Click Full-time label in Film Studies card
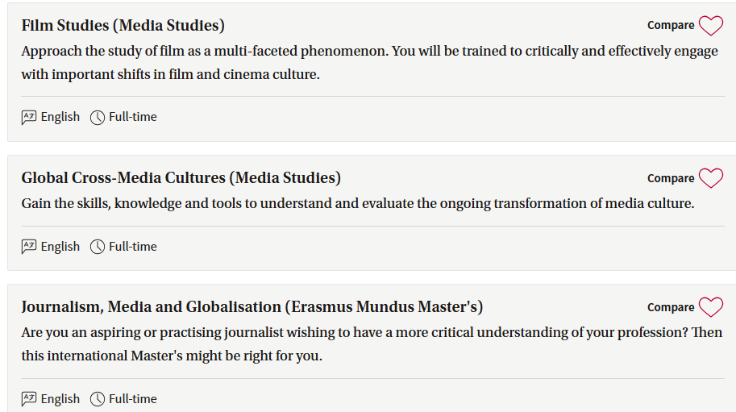 (133, 117)
